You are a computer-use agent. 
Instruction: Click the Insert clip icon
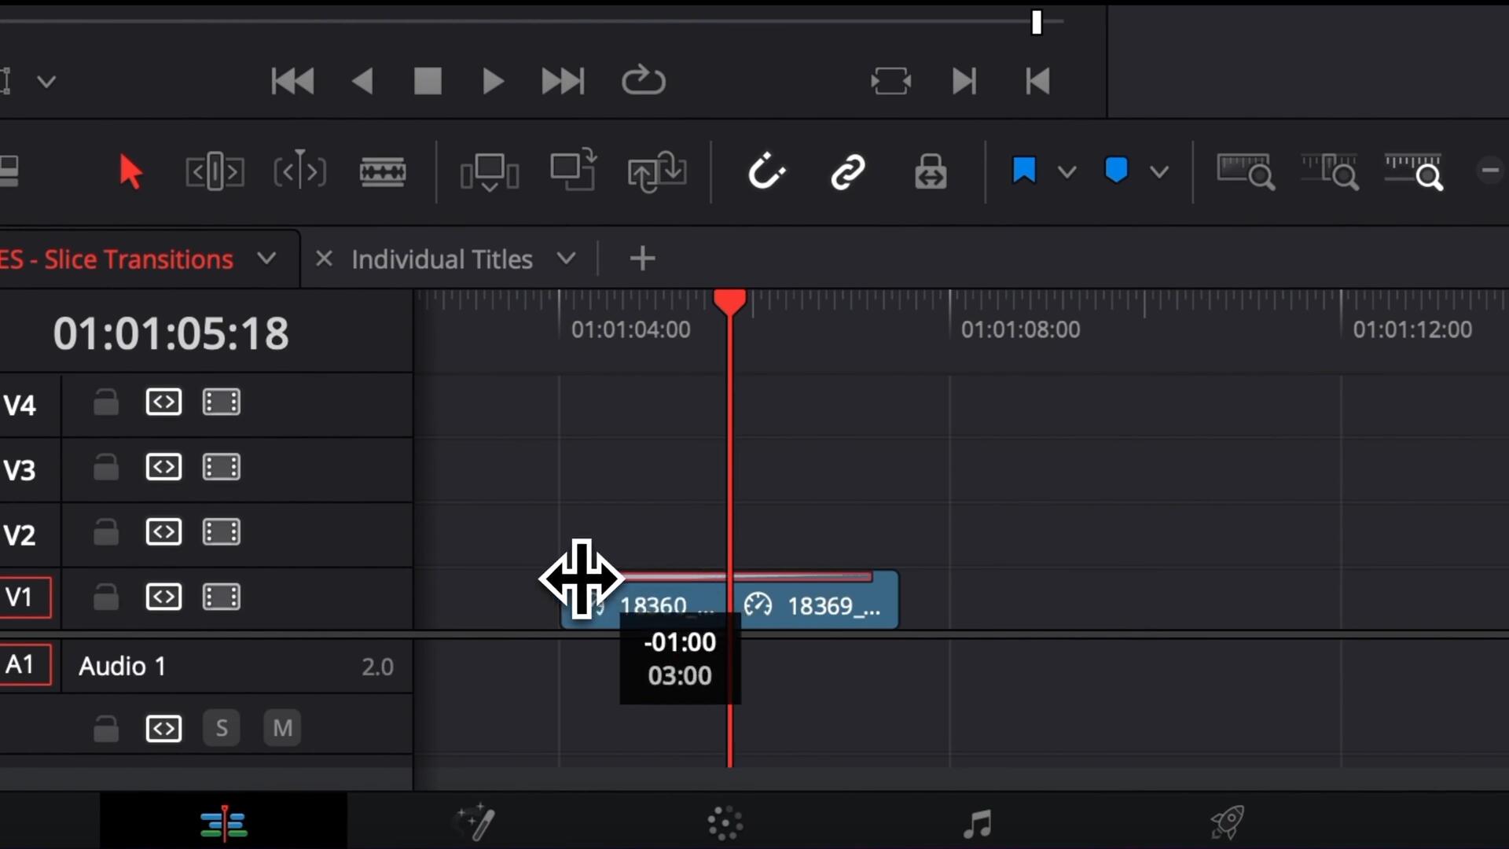point(489,171)
